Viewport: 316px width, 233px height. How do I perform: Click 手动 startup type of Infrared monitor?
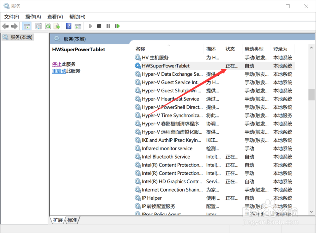click(249, 148)
